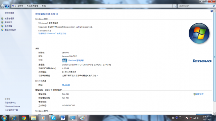
Task: Launch Google Chrome from taskbar
Action: 24,118
